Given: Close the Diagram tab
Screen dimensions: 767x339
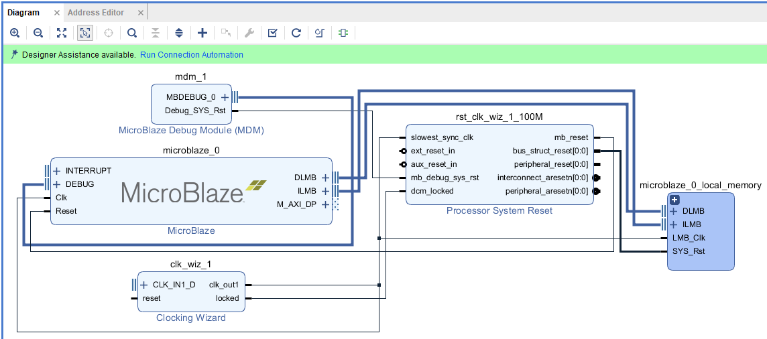Looking at the screenshot, I should (x=56, y=13).
